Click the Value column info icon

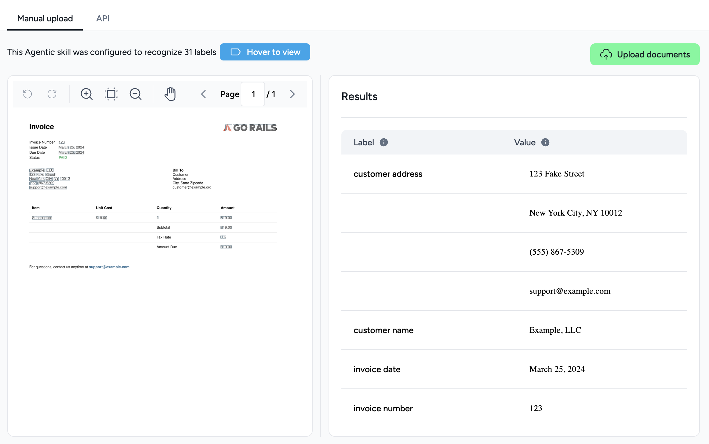point(545,142)
